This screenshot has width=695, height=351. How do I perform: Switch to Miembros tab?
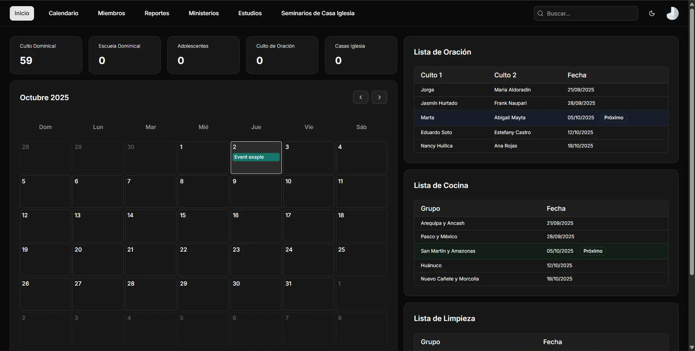[x=111, y=13]
